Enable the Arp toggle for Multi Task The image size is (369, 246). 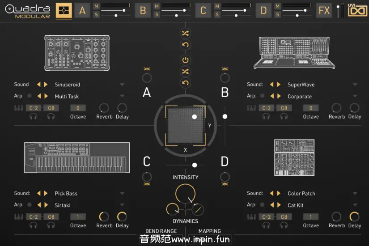[30, 96]
